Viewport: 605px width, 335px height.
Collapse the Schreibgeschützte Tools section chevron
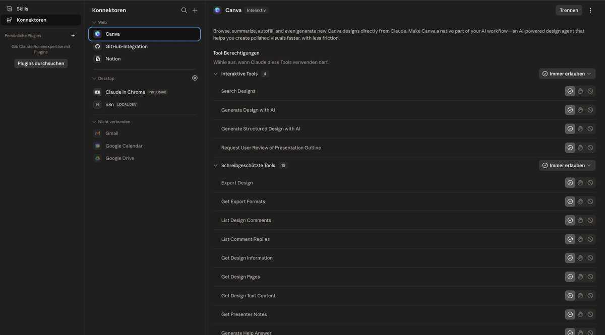coord(216,165)
